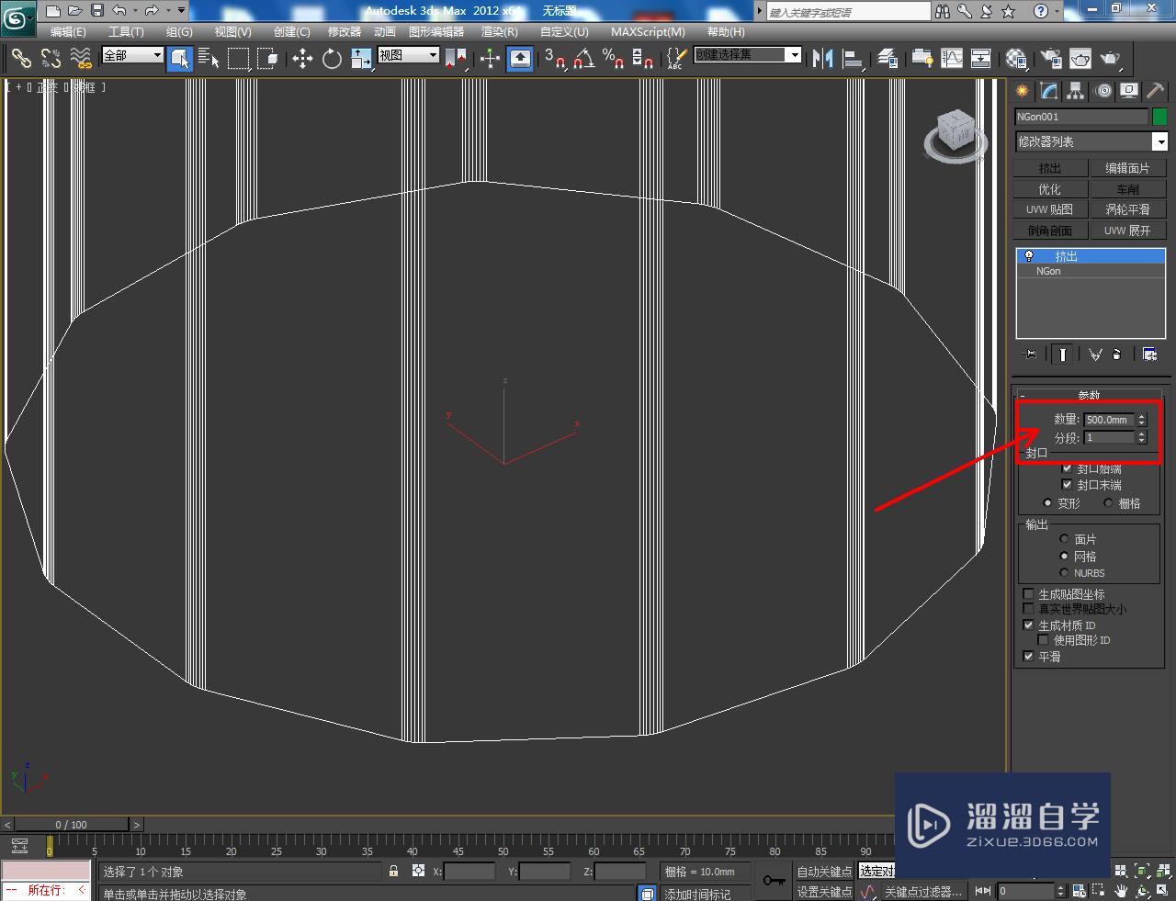1176x901 pixels.
Task: Switch to Motion panel tab
Action: [x=1102, y=91]
